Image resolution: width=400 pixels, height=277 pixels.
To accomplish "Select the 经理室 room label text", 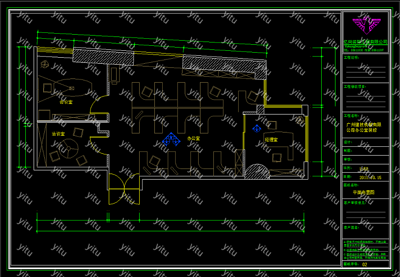I will (x=271, y=139).
